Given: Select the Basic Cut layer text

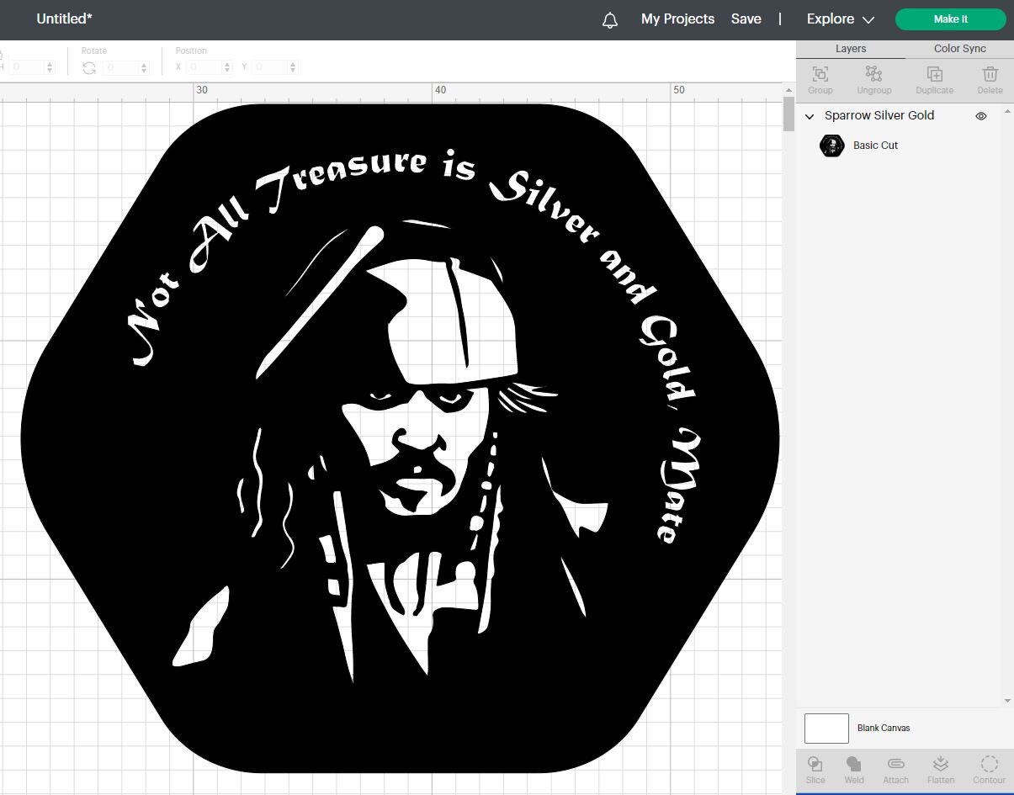Looking at the screenshot, I should pos(875,146).
